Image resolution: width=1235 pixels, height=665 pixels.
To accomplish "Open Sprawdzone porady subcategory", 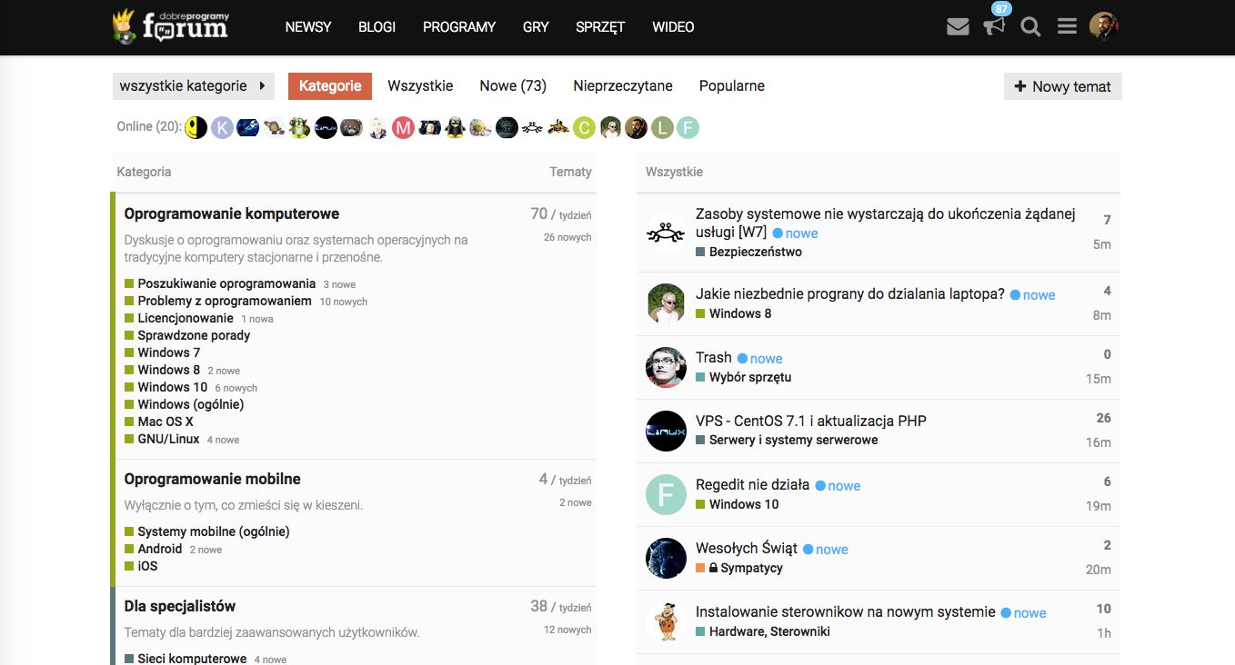I will pyautogui.click(x=194, y=335).
